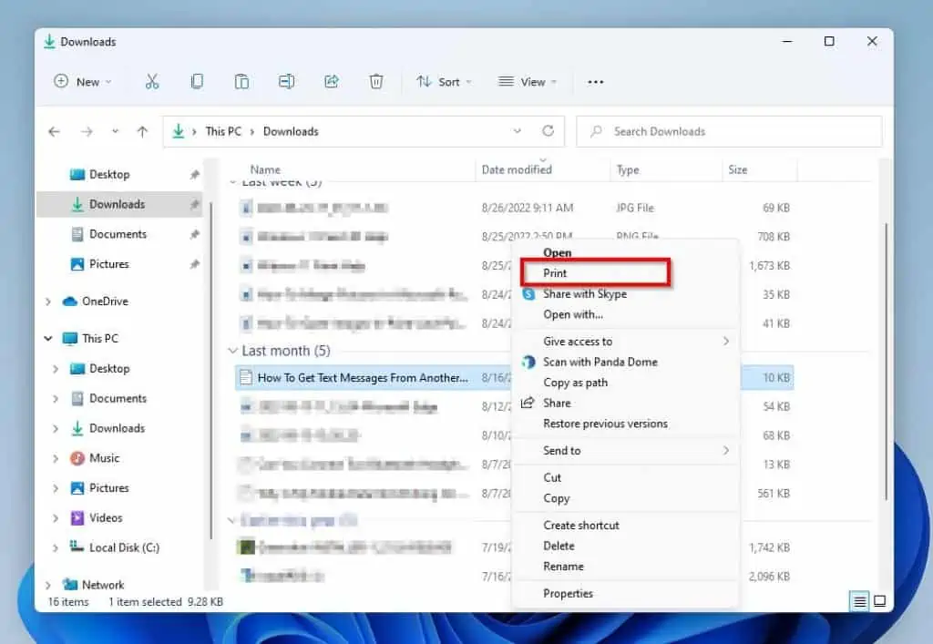The width and height of the screenshot is (933, 644).
Task: Click the navigation pane scrollbar
Action: [211, 372]
